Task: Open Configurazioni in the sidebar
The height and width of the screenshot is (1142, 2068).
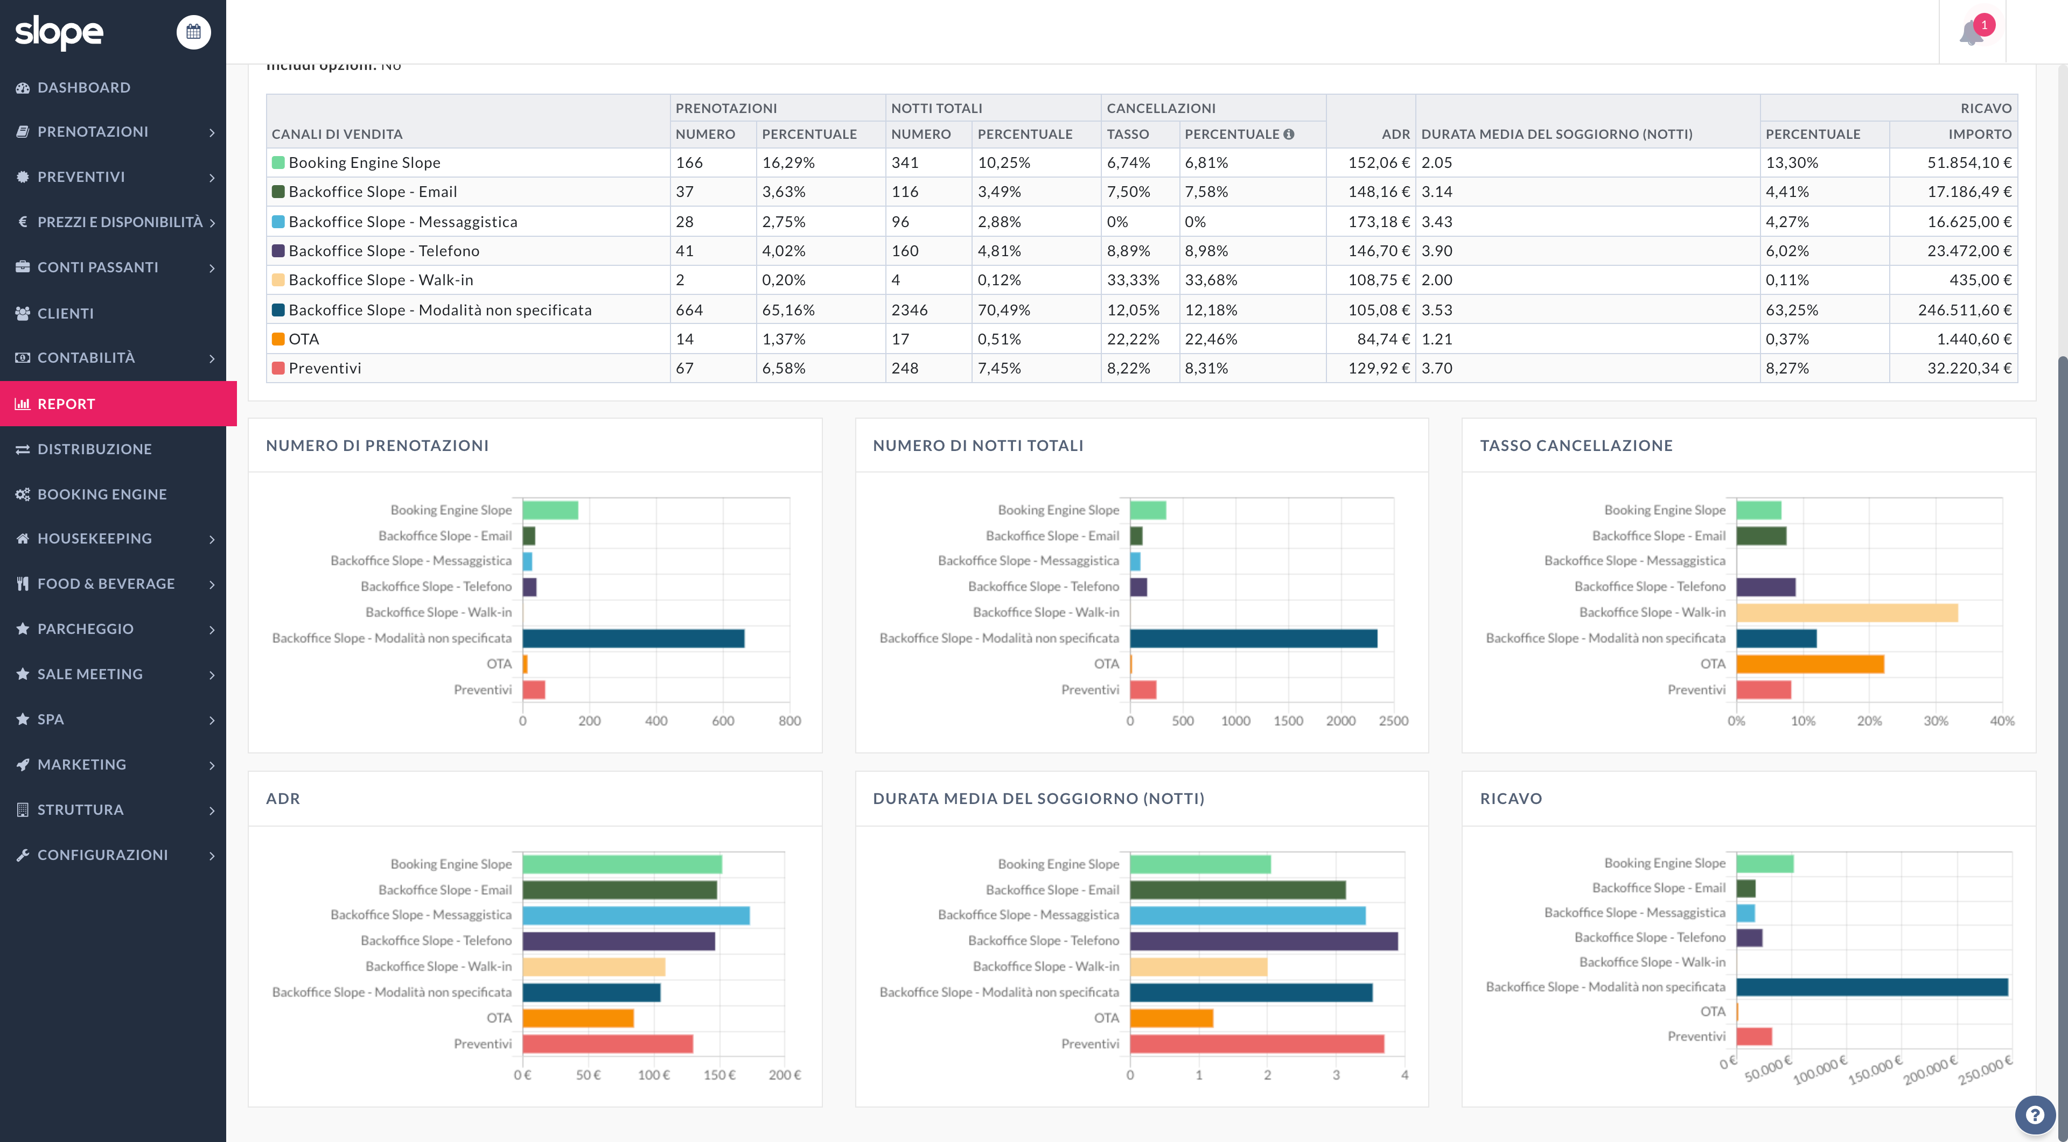Action: 103,855
